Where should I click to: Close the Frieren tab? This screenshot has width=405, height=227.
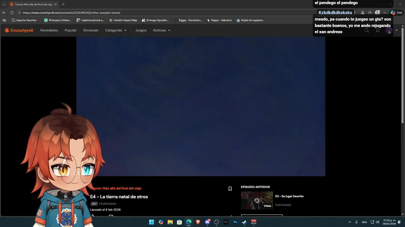click(x=56, y=4)
